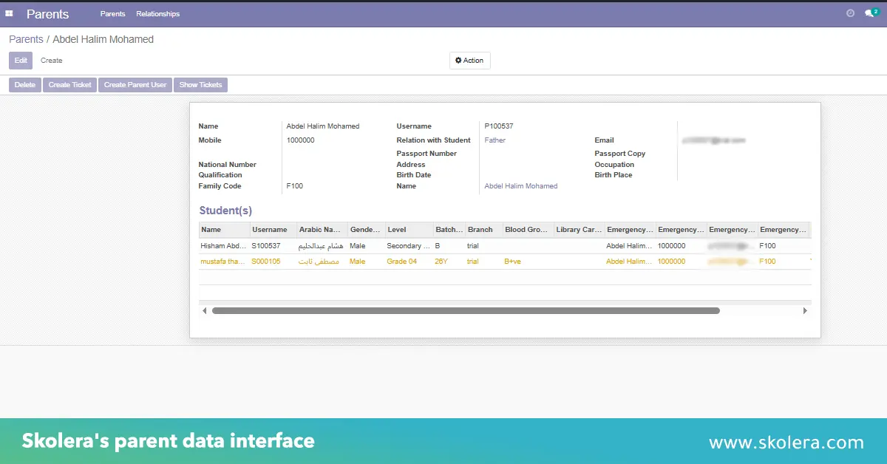
Task: Open the Relationships menu
Action: tap(157, 13)
